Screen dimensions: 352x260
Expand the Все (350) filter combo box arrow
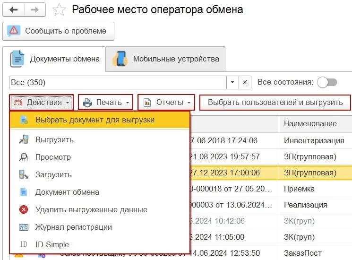tap(232, 82)
